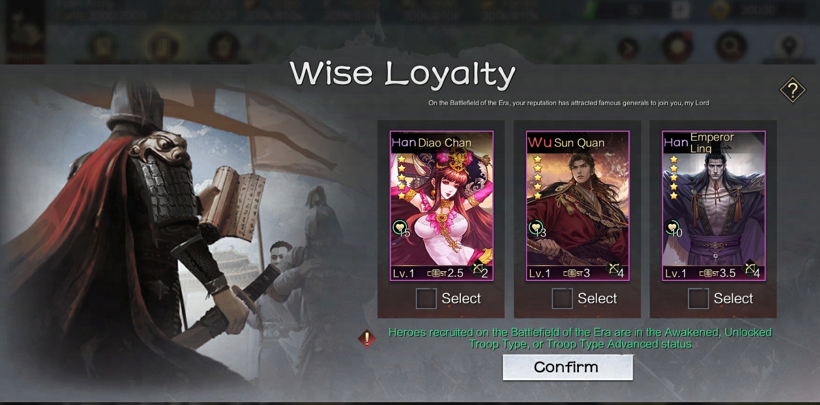Click the Wu faction label on Sun Quan card
This screenshot has height=405, width=820.
pyautogui.click(x=539, y=142)
